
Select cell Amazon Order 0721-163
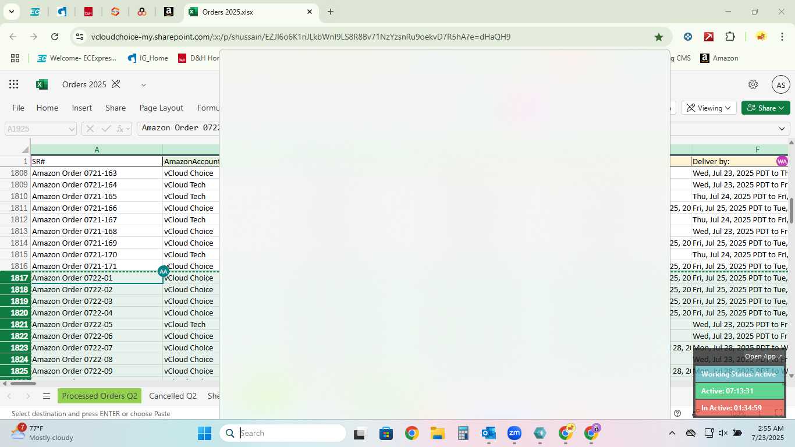coord(97,173)
